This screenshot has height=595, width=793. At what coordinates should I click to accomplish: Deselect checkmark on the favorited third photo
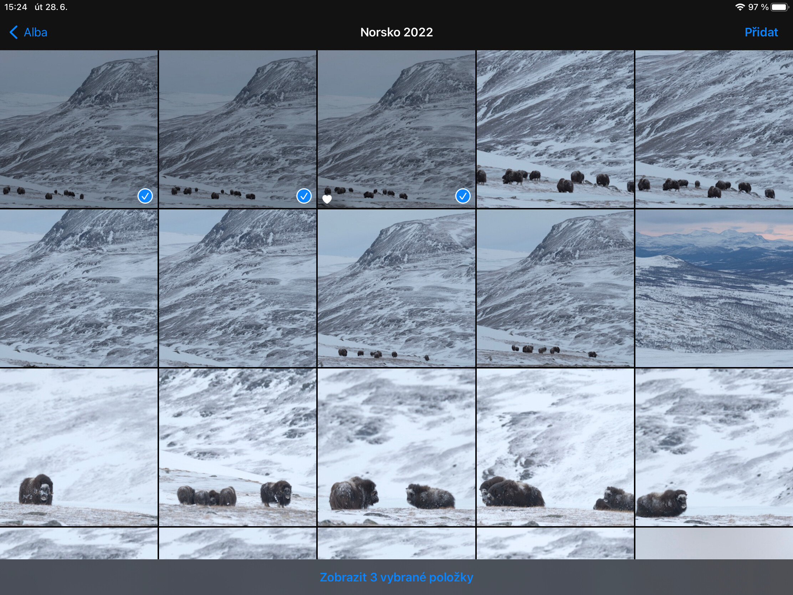(463, 196)
